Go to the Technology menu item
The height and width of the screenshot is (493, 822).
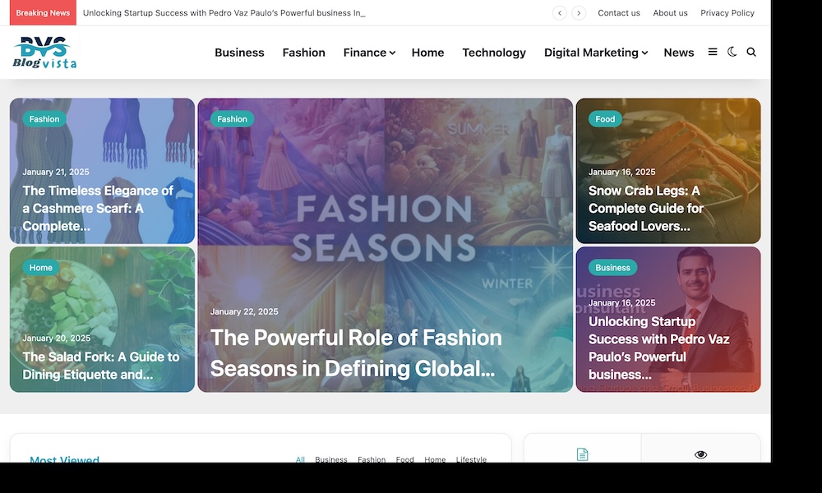[494, 53]
